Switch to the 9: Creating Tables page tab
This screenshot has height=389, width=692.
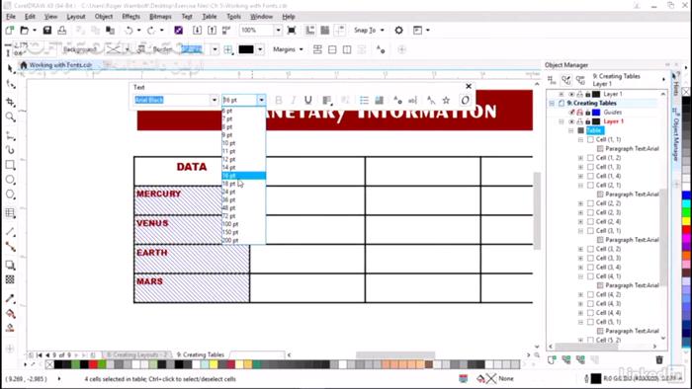pos(201,354)
